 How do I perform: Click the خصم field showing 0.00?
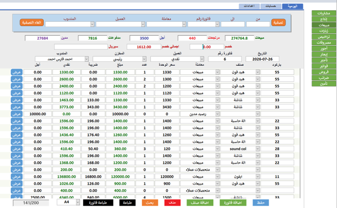[207, 47]
